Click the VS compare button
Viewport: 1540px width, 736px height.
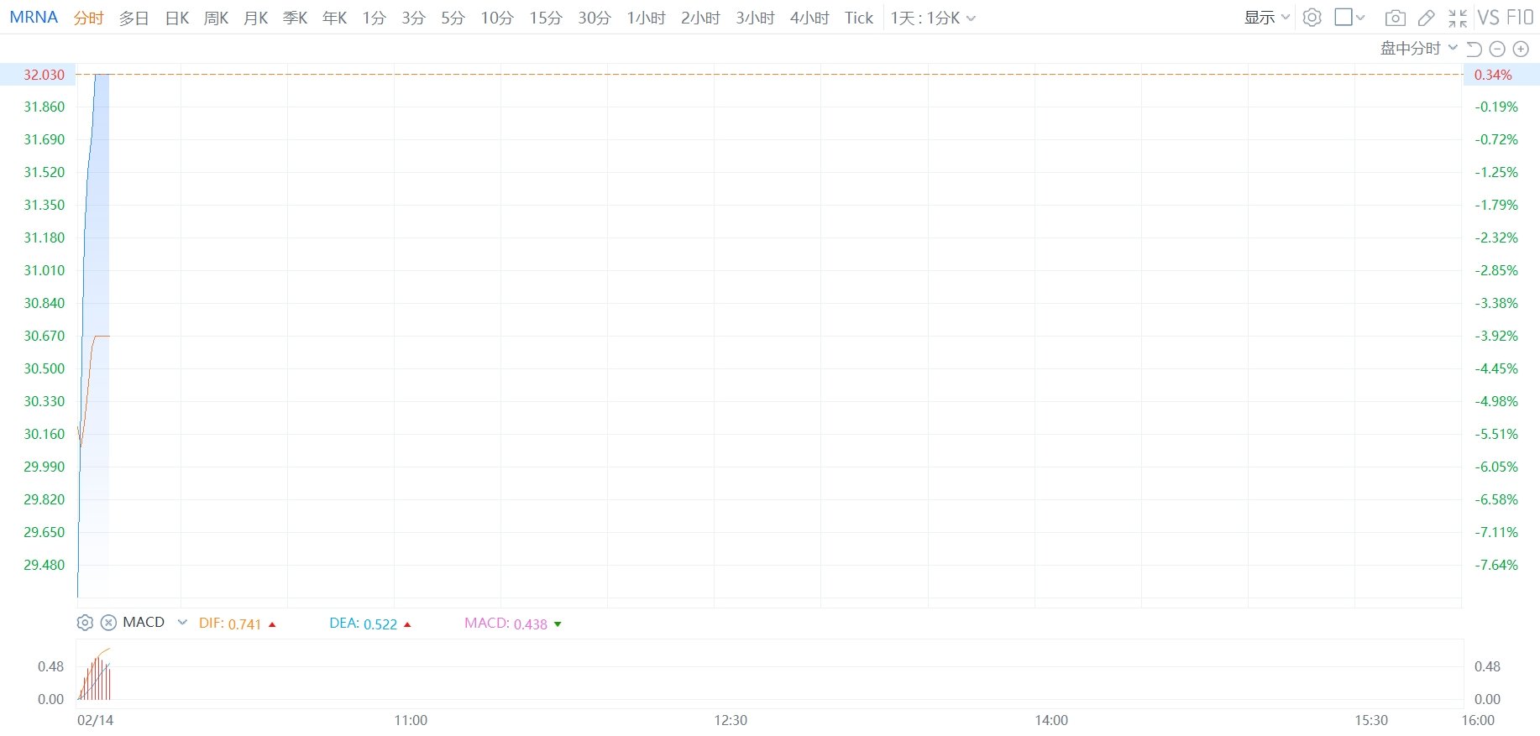pos(1488,18)
